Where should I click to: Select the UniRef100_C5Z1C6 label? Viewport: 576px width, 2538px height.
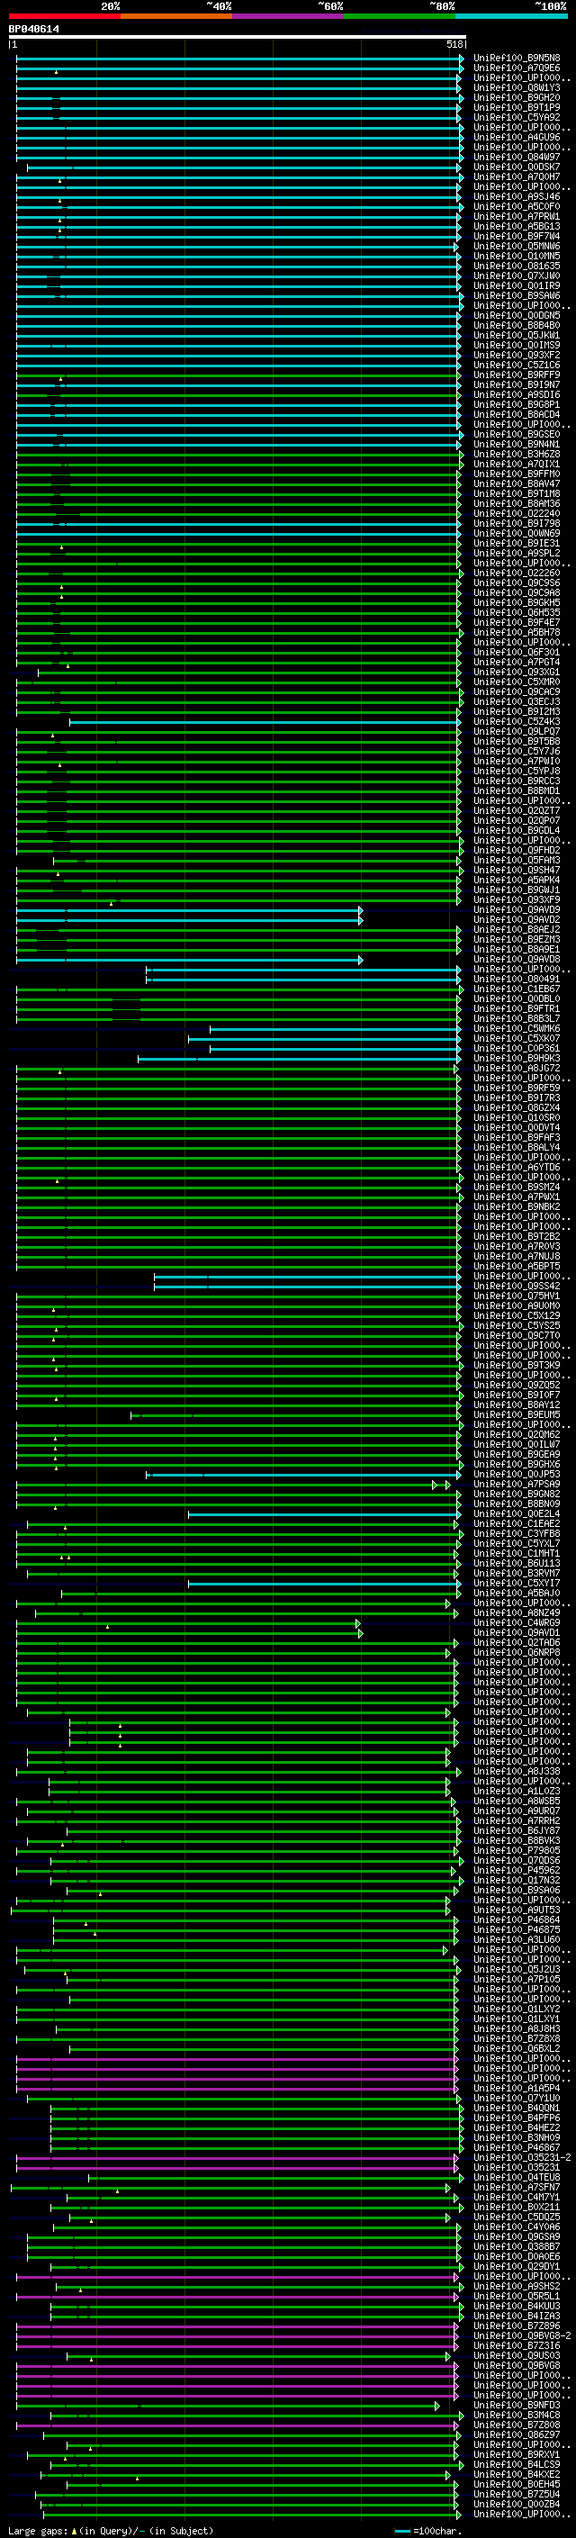[x=516, y=365]
